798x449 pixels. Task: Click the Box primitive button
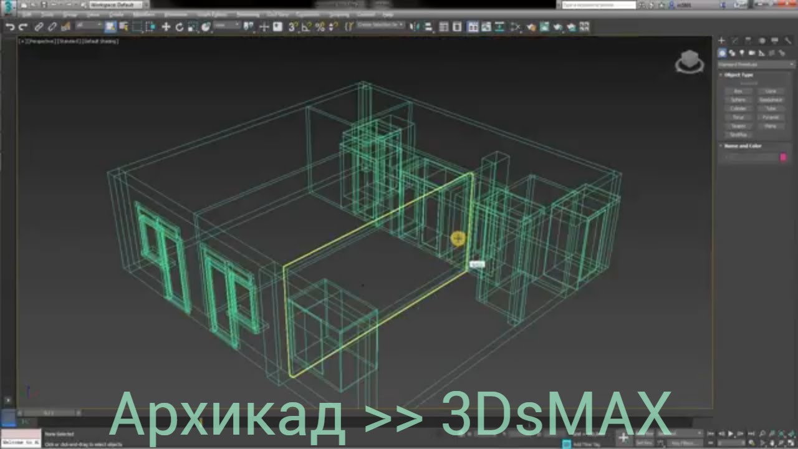pos(738,91)
